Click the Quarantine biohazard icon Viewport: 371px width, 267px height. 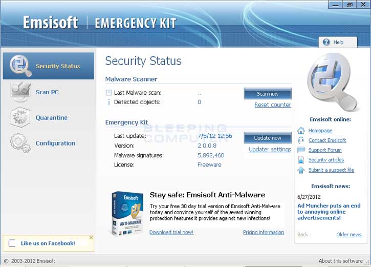(x=20, y=117)
